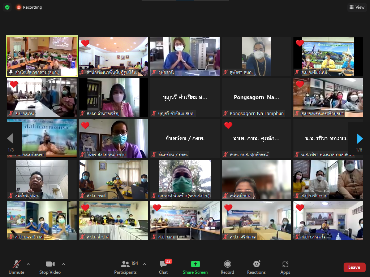Select the ส.ป.ก.กระบี่ video tile
Image resolution: width=370 pixels, height=277 pixels.
[113, 180]
